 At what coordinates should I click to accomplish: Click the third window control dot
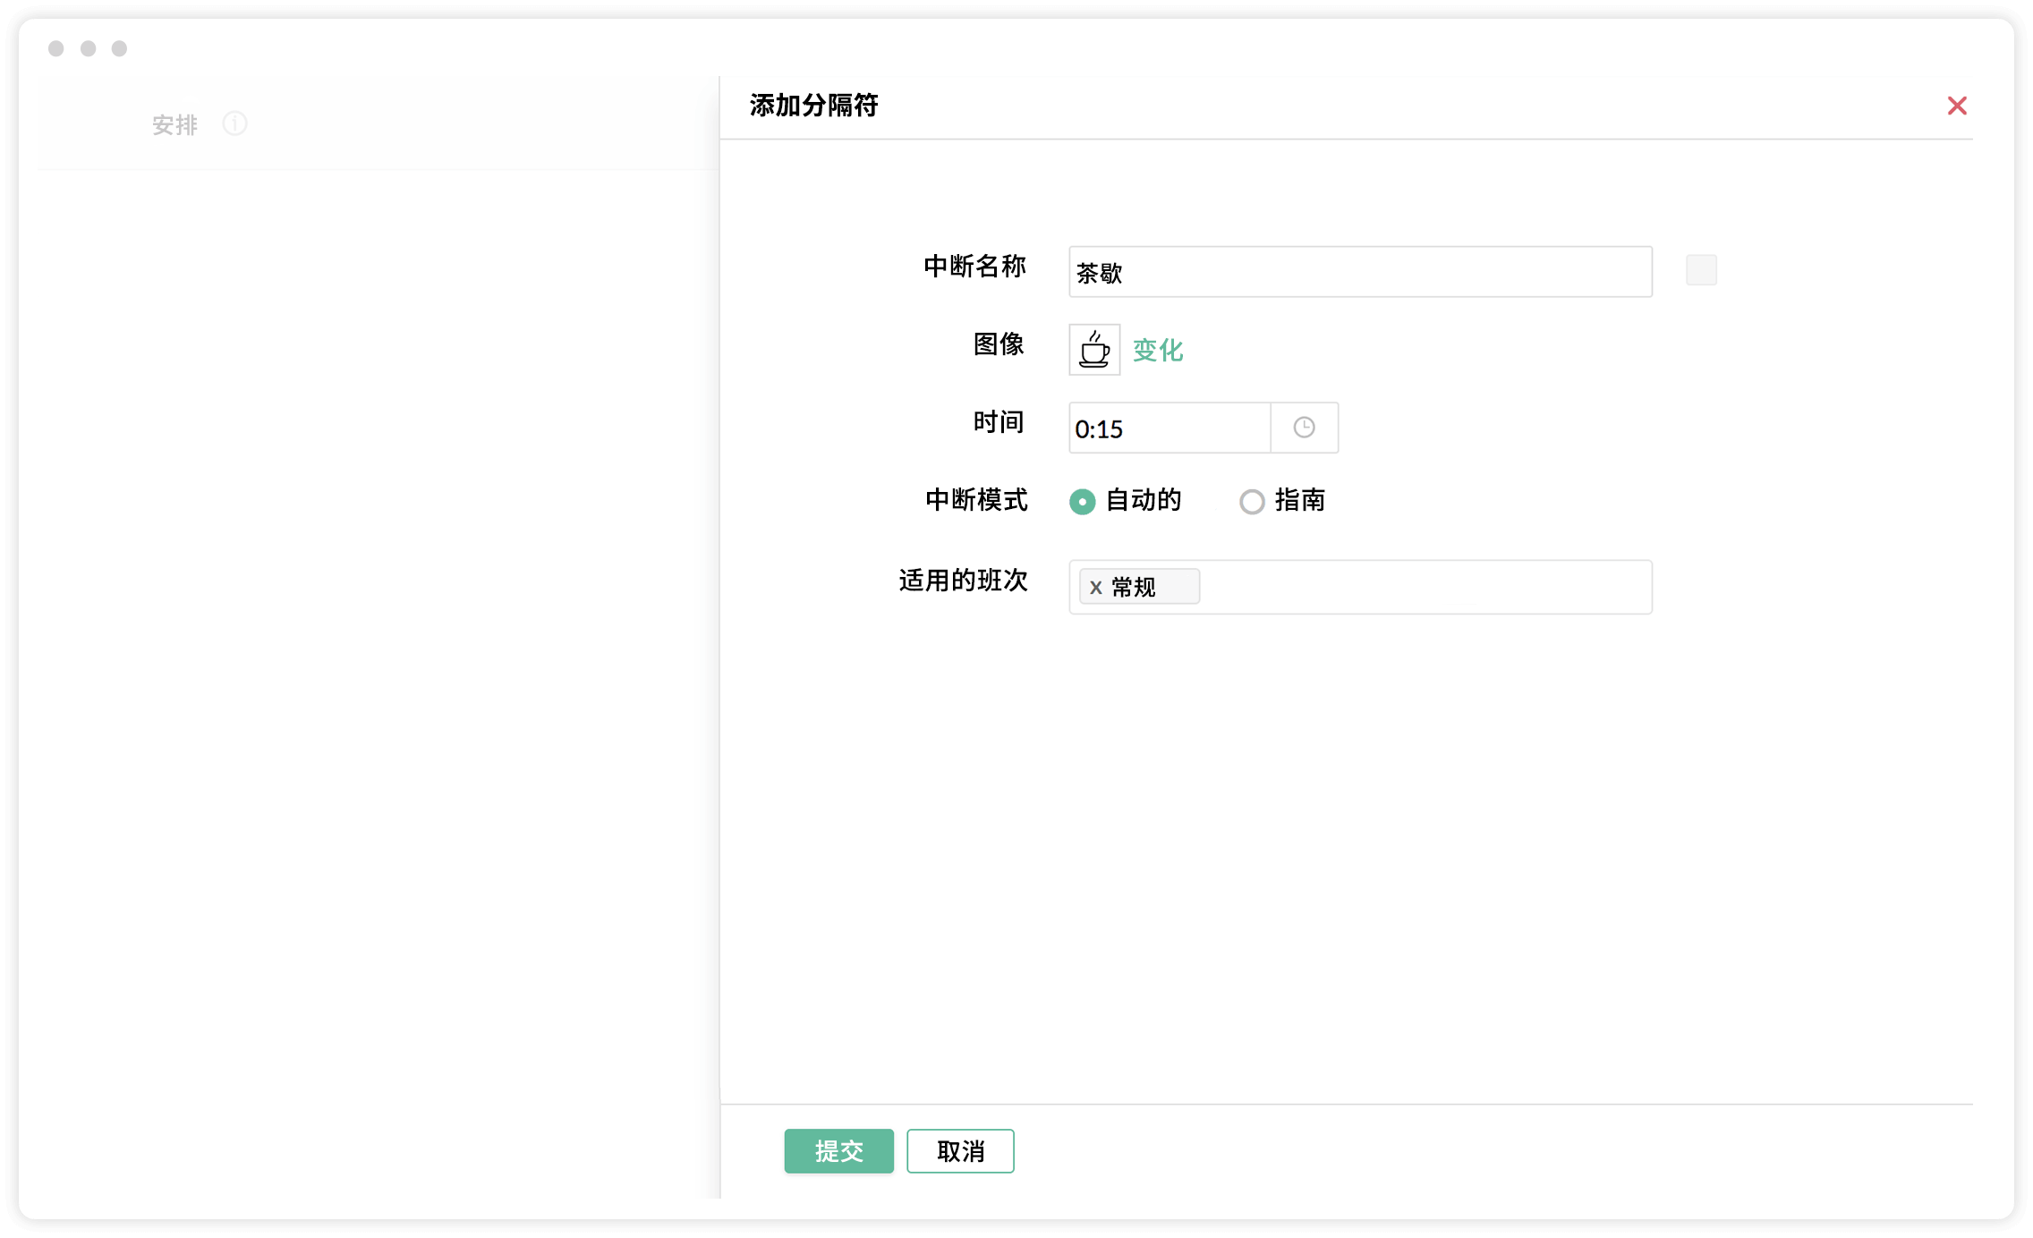pos(119,48)
